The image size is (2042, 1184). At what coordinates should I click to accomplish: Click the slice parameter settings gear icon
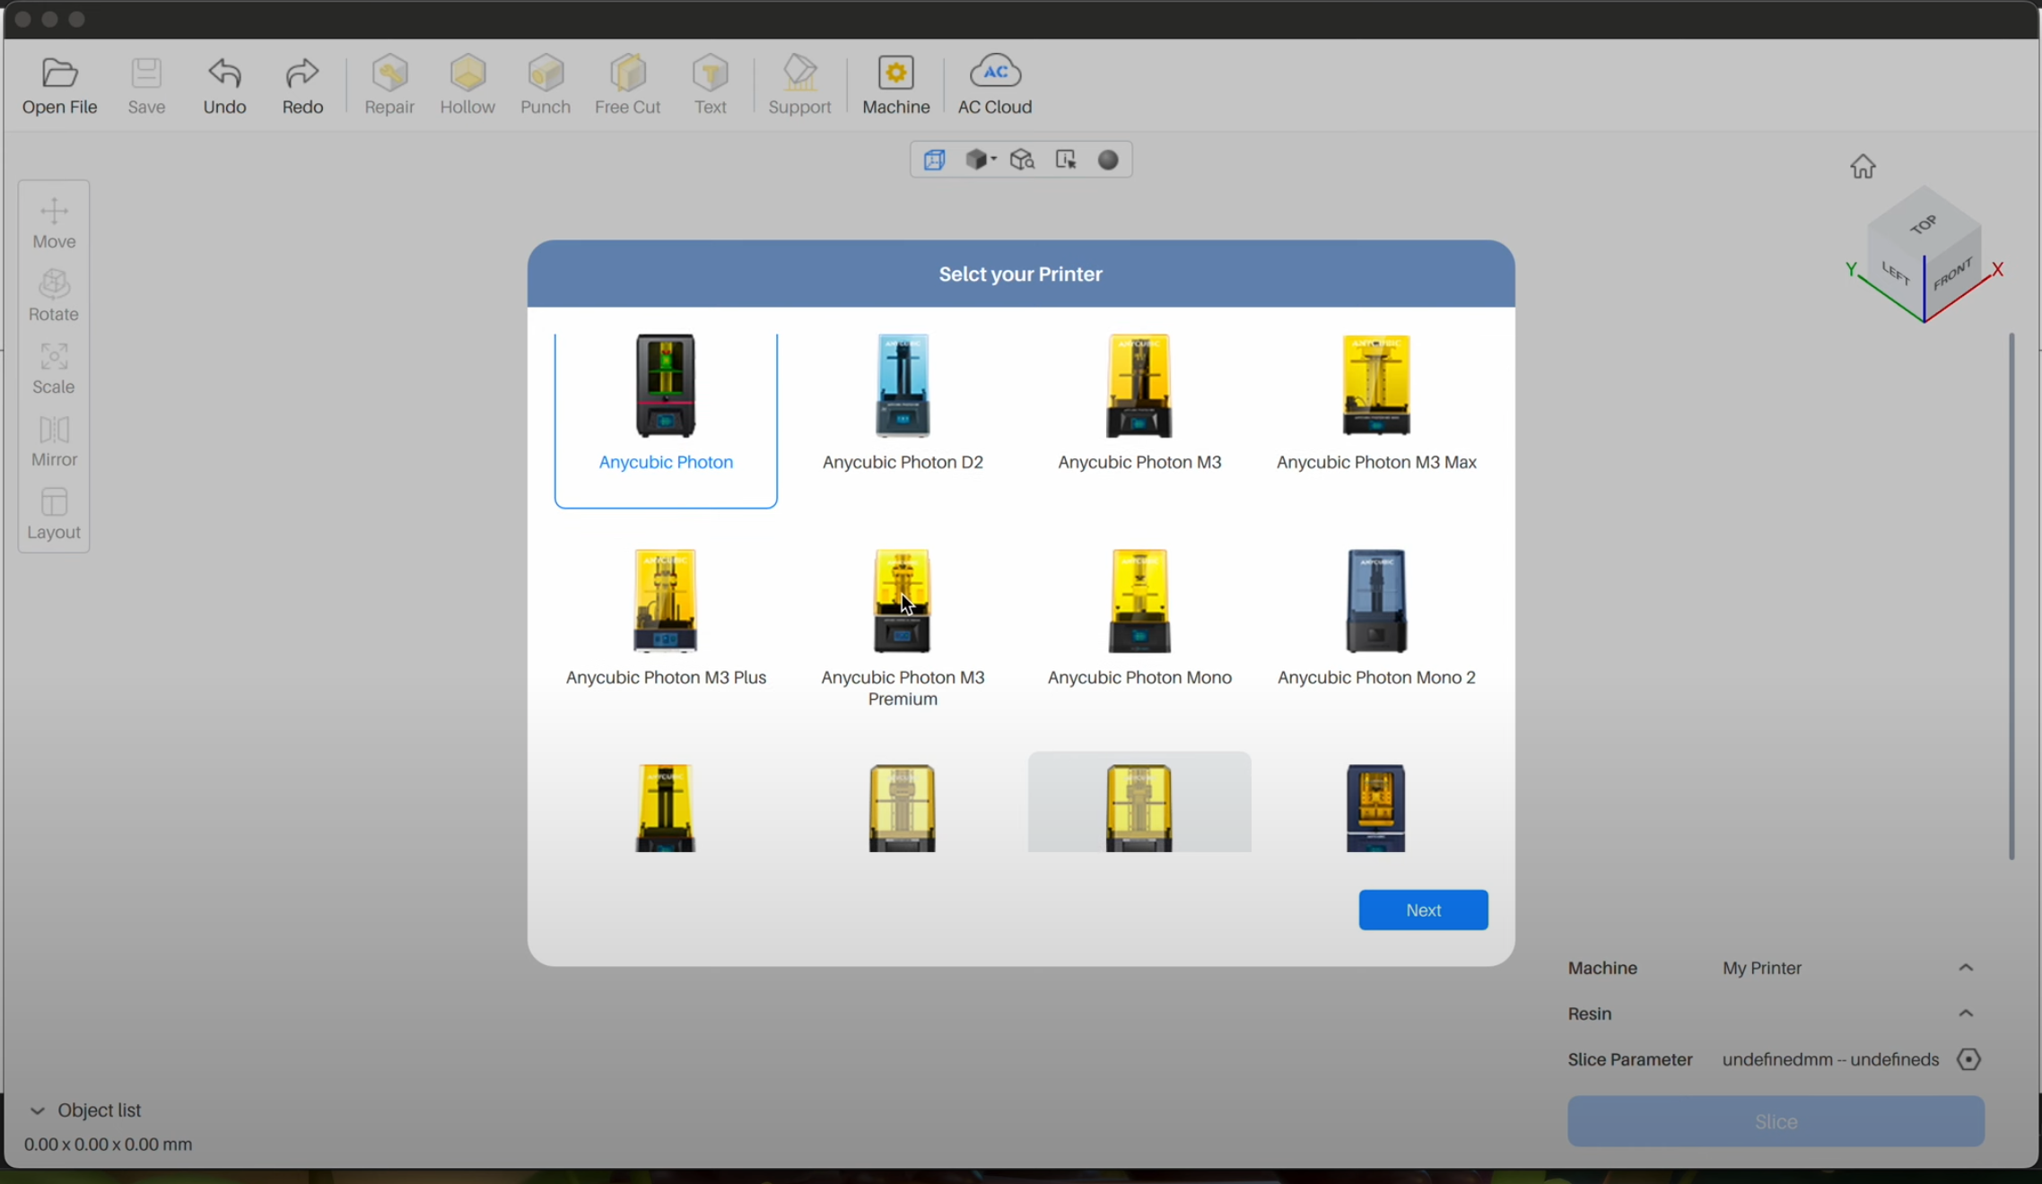[1968, 1059]
